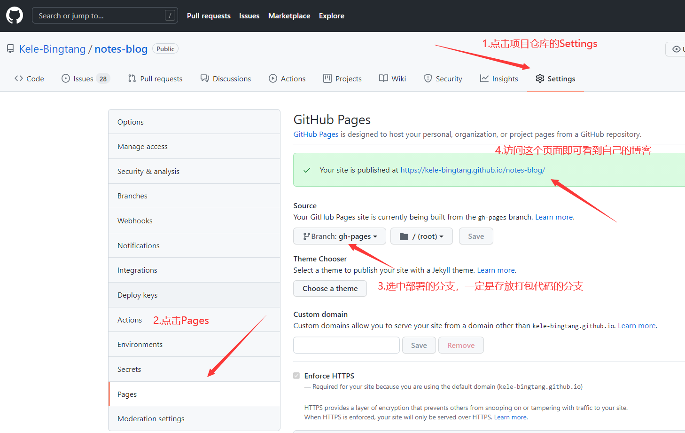This screenshot has height=433, width=685.
Task: Click Learn more in the HTTPS description
Action: (510, 417)
